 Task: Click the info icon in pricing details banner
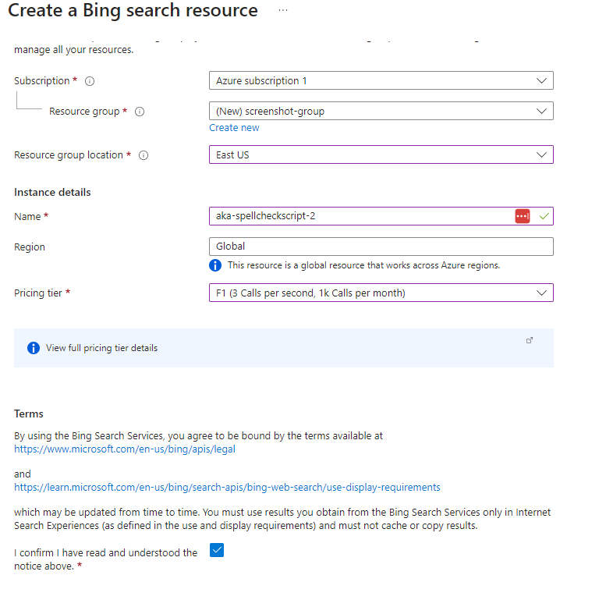tap(34, 348)
